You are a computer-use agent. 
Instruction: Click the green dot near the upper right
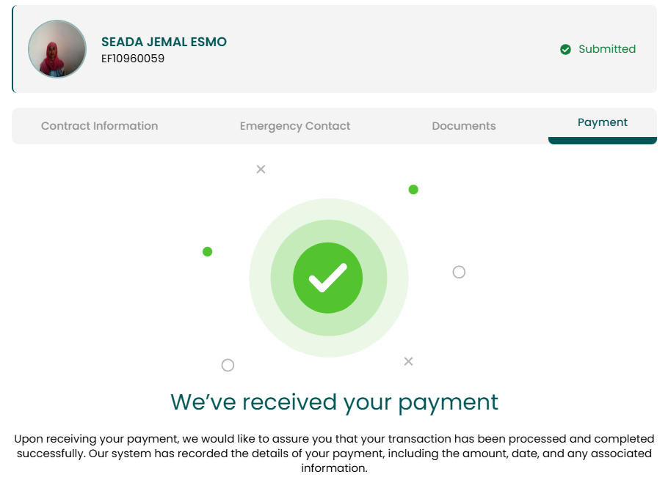pos(413,190)
